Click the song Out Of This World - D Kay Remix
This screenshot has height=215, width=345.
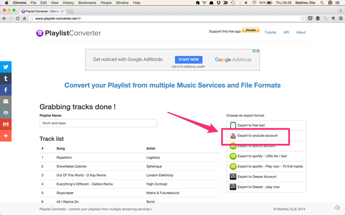point(81,175)
